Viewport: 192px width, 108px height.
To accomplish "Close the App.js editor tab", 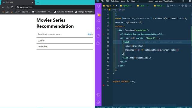I will [x=116, y=6].
